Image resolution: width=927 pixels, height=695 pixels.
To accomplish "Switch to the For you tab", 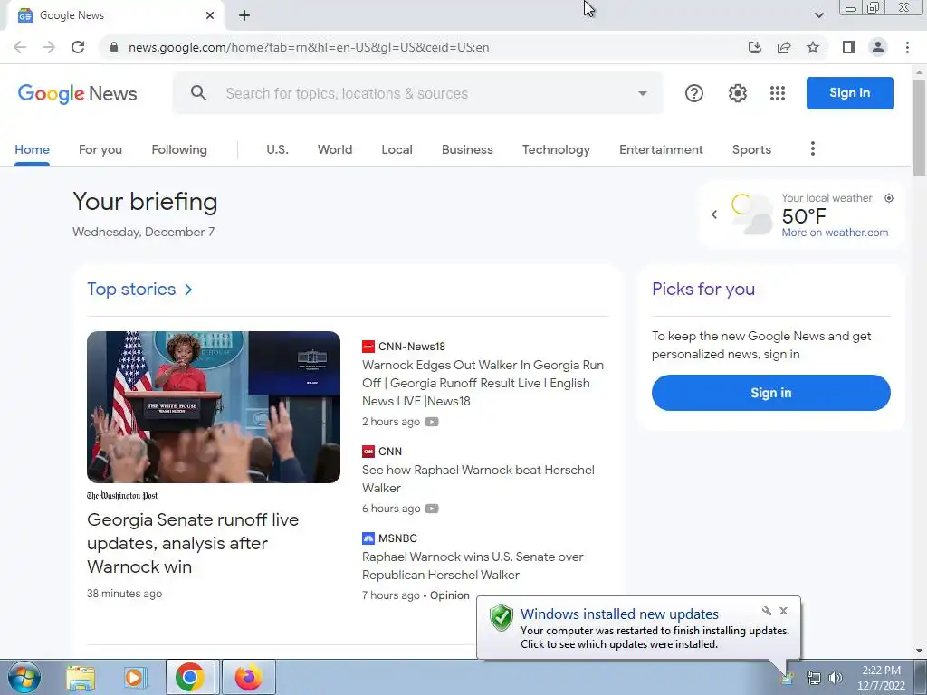I will pyautogui.click(x=100, y=149).
